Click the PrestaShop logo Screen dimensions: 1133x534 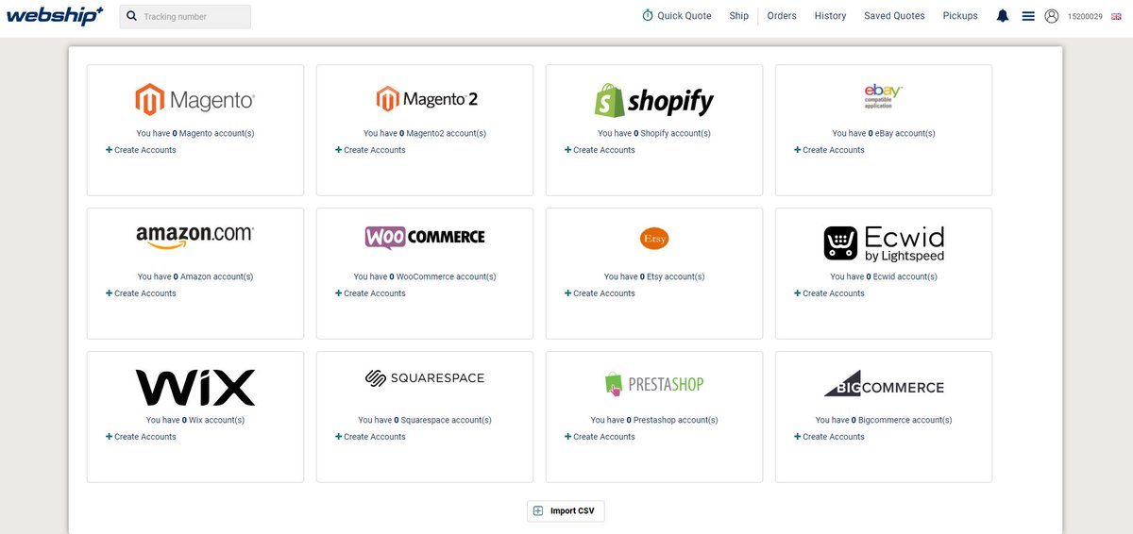pos(653,383)
